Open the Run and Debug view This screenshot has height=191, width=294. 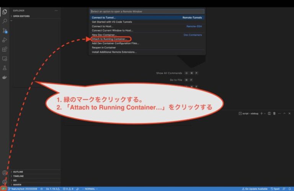click(5, 40)
